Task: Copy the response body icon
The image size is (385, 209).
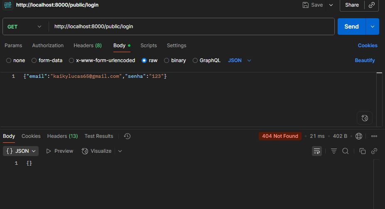Action: coord(363,151)
